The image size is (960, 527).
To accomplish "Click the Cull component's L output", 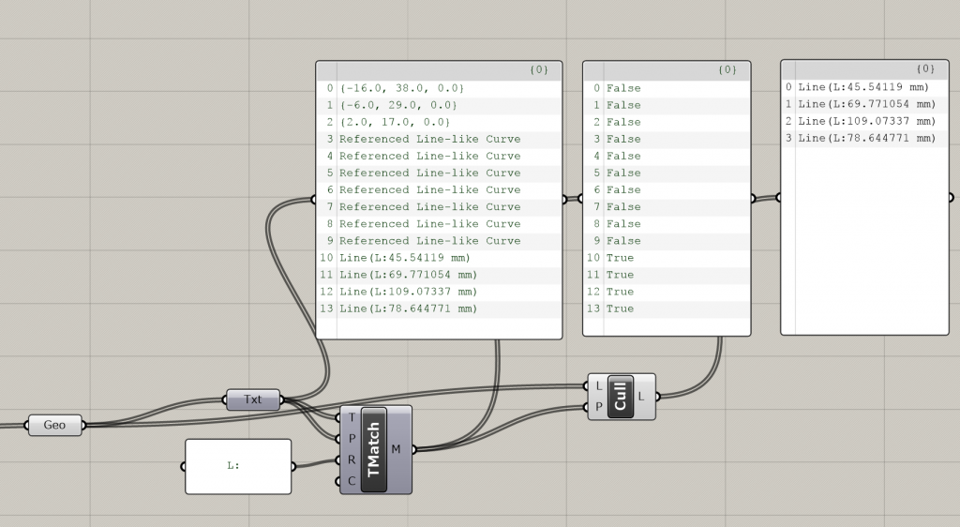I will click(641, 397).
